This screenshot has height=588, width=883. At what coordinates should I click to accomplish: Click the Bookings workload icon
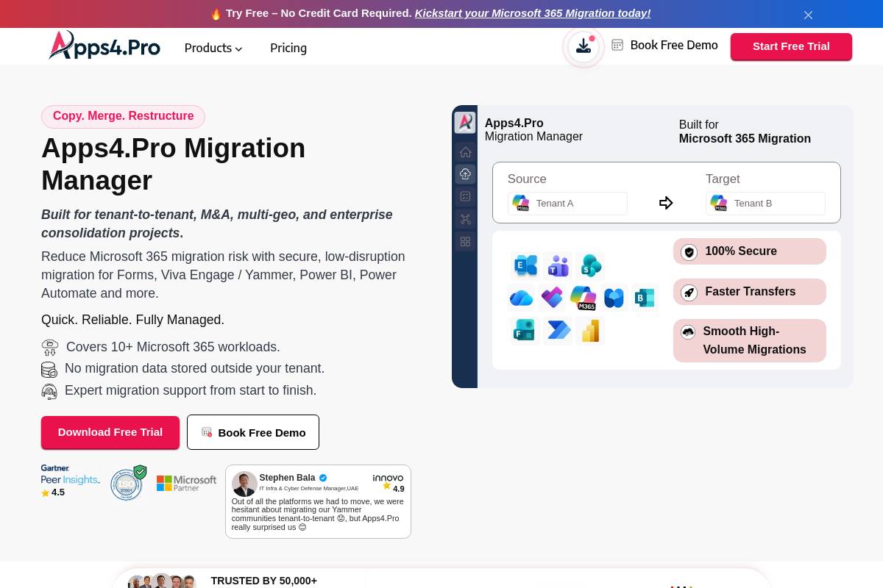tap(645, 298)
